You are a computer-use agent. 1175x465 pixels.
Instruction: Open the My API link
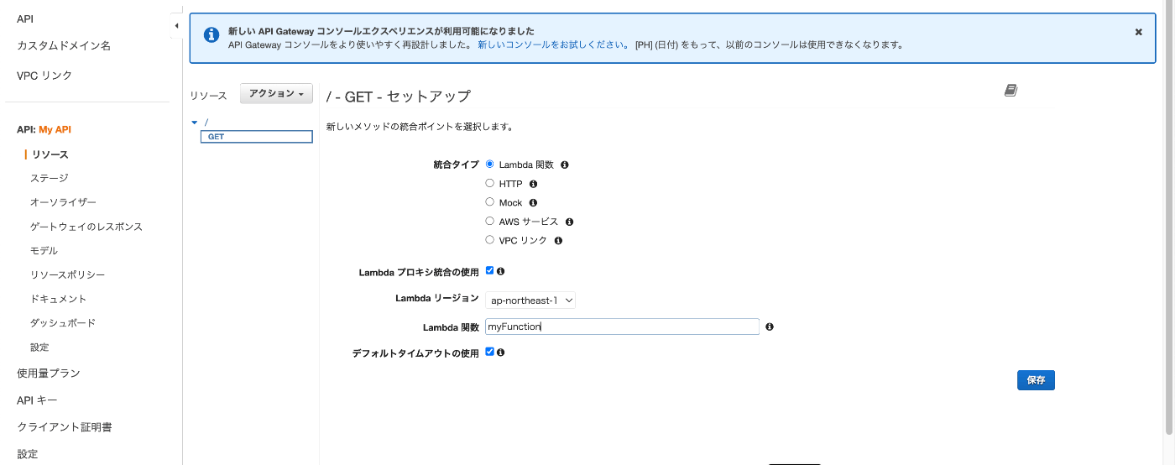[55, 130]
